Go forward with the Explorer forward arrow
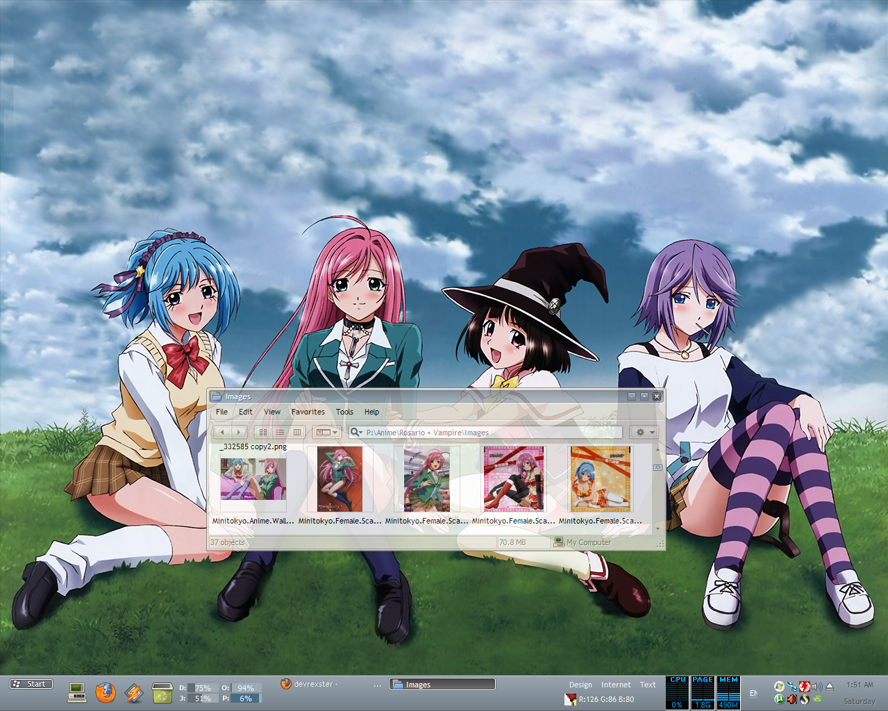 237,432
